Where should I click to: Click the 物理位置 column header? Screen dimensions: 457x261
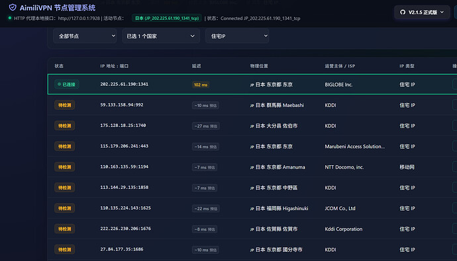click(x=259, y=66)
